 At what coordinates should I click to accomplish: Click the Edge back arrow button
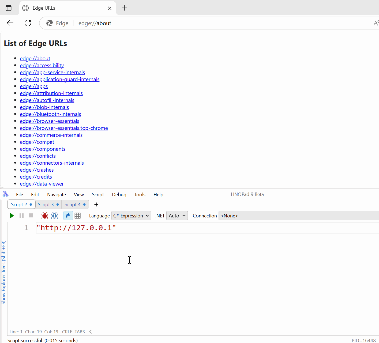click(x=10, y=23)
